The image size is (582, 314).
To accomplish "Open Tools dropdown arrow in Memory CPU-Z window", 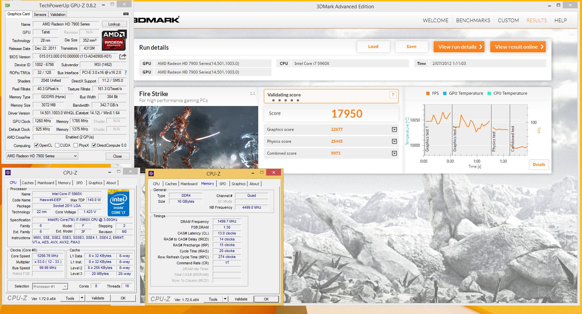I will (225, 299).
